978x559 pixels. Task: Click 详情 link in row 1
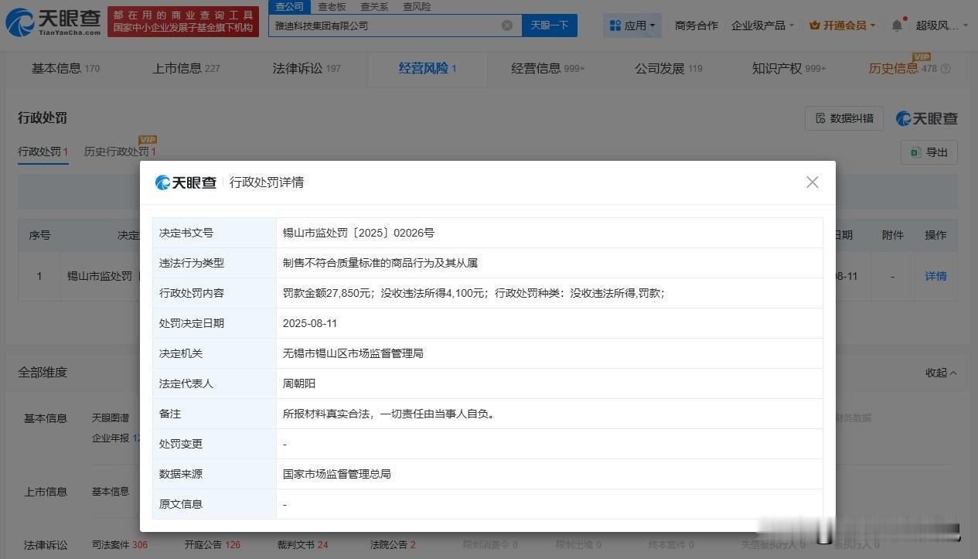935,276
